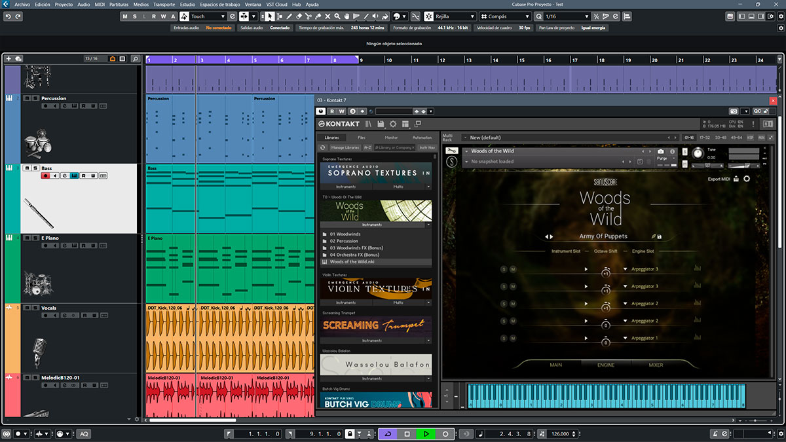786x442 pixels.
Task: Open the Archivo menu
Action: tap(22, 4)
